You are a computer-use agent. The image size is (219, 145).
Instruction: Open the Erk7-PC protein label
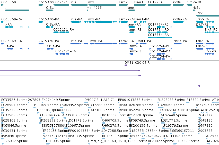coord(211,51)
